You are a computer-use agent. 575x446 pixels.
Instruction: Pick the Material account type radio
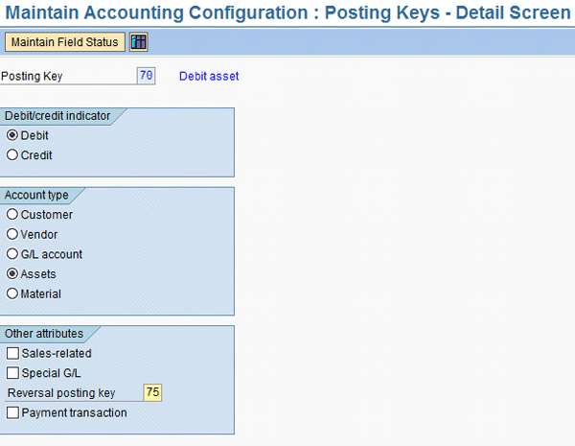point(12,293)
